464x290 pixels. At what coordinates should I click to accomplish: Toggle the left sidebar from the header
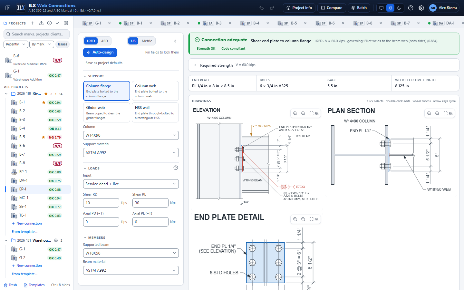[x=8, y=8]
